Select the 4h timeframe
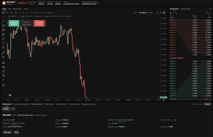Image resolution: width=213 pixels, height=137 pixels. click(23, 13)
